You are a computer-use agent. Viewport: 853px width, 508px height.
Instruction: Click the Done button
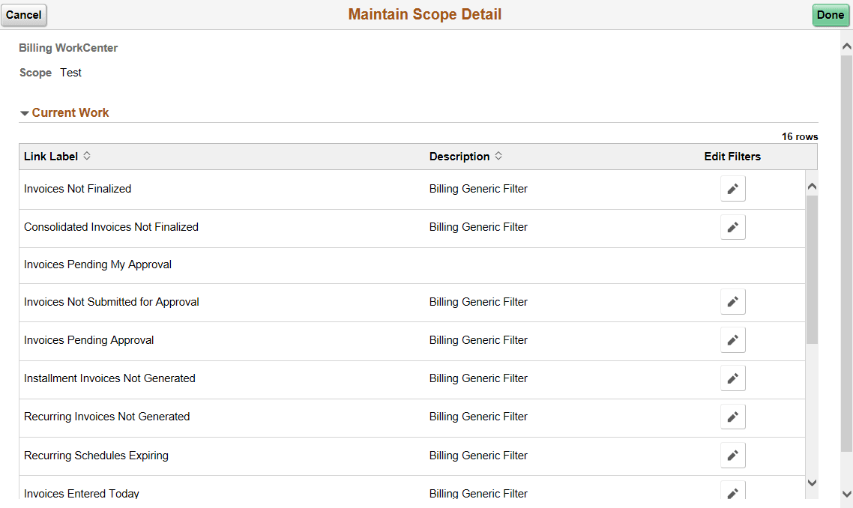pyautogui.click(x=831, y=14)
